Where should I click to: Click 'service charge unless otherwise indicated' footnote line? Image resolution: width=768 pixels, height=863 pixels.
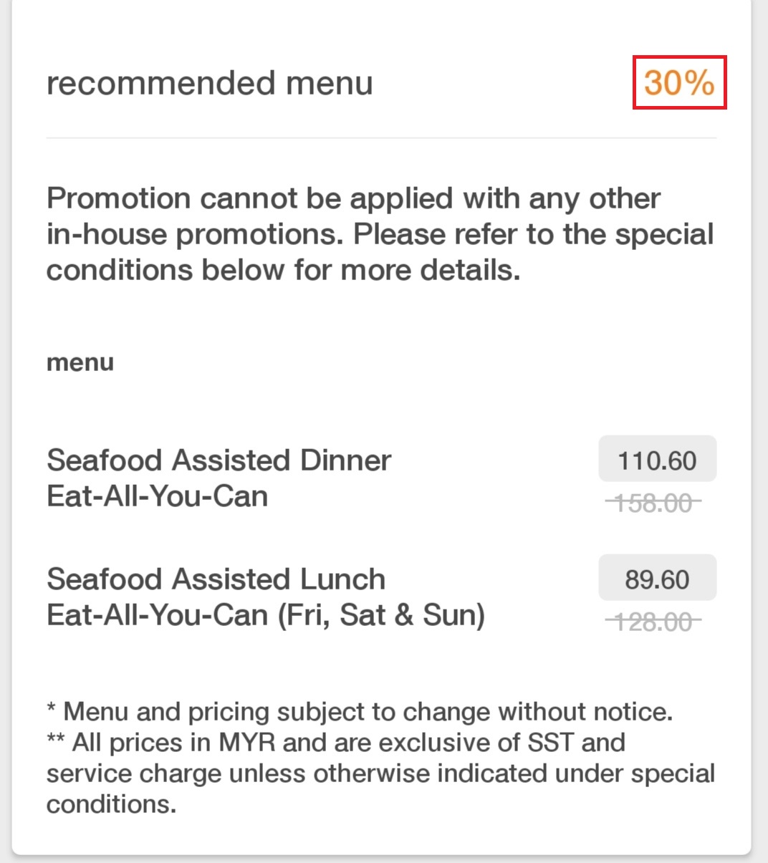point(380,773)
